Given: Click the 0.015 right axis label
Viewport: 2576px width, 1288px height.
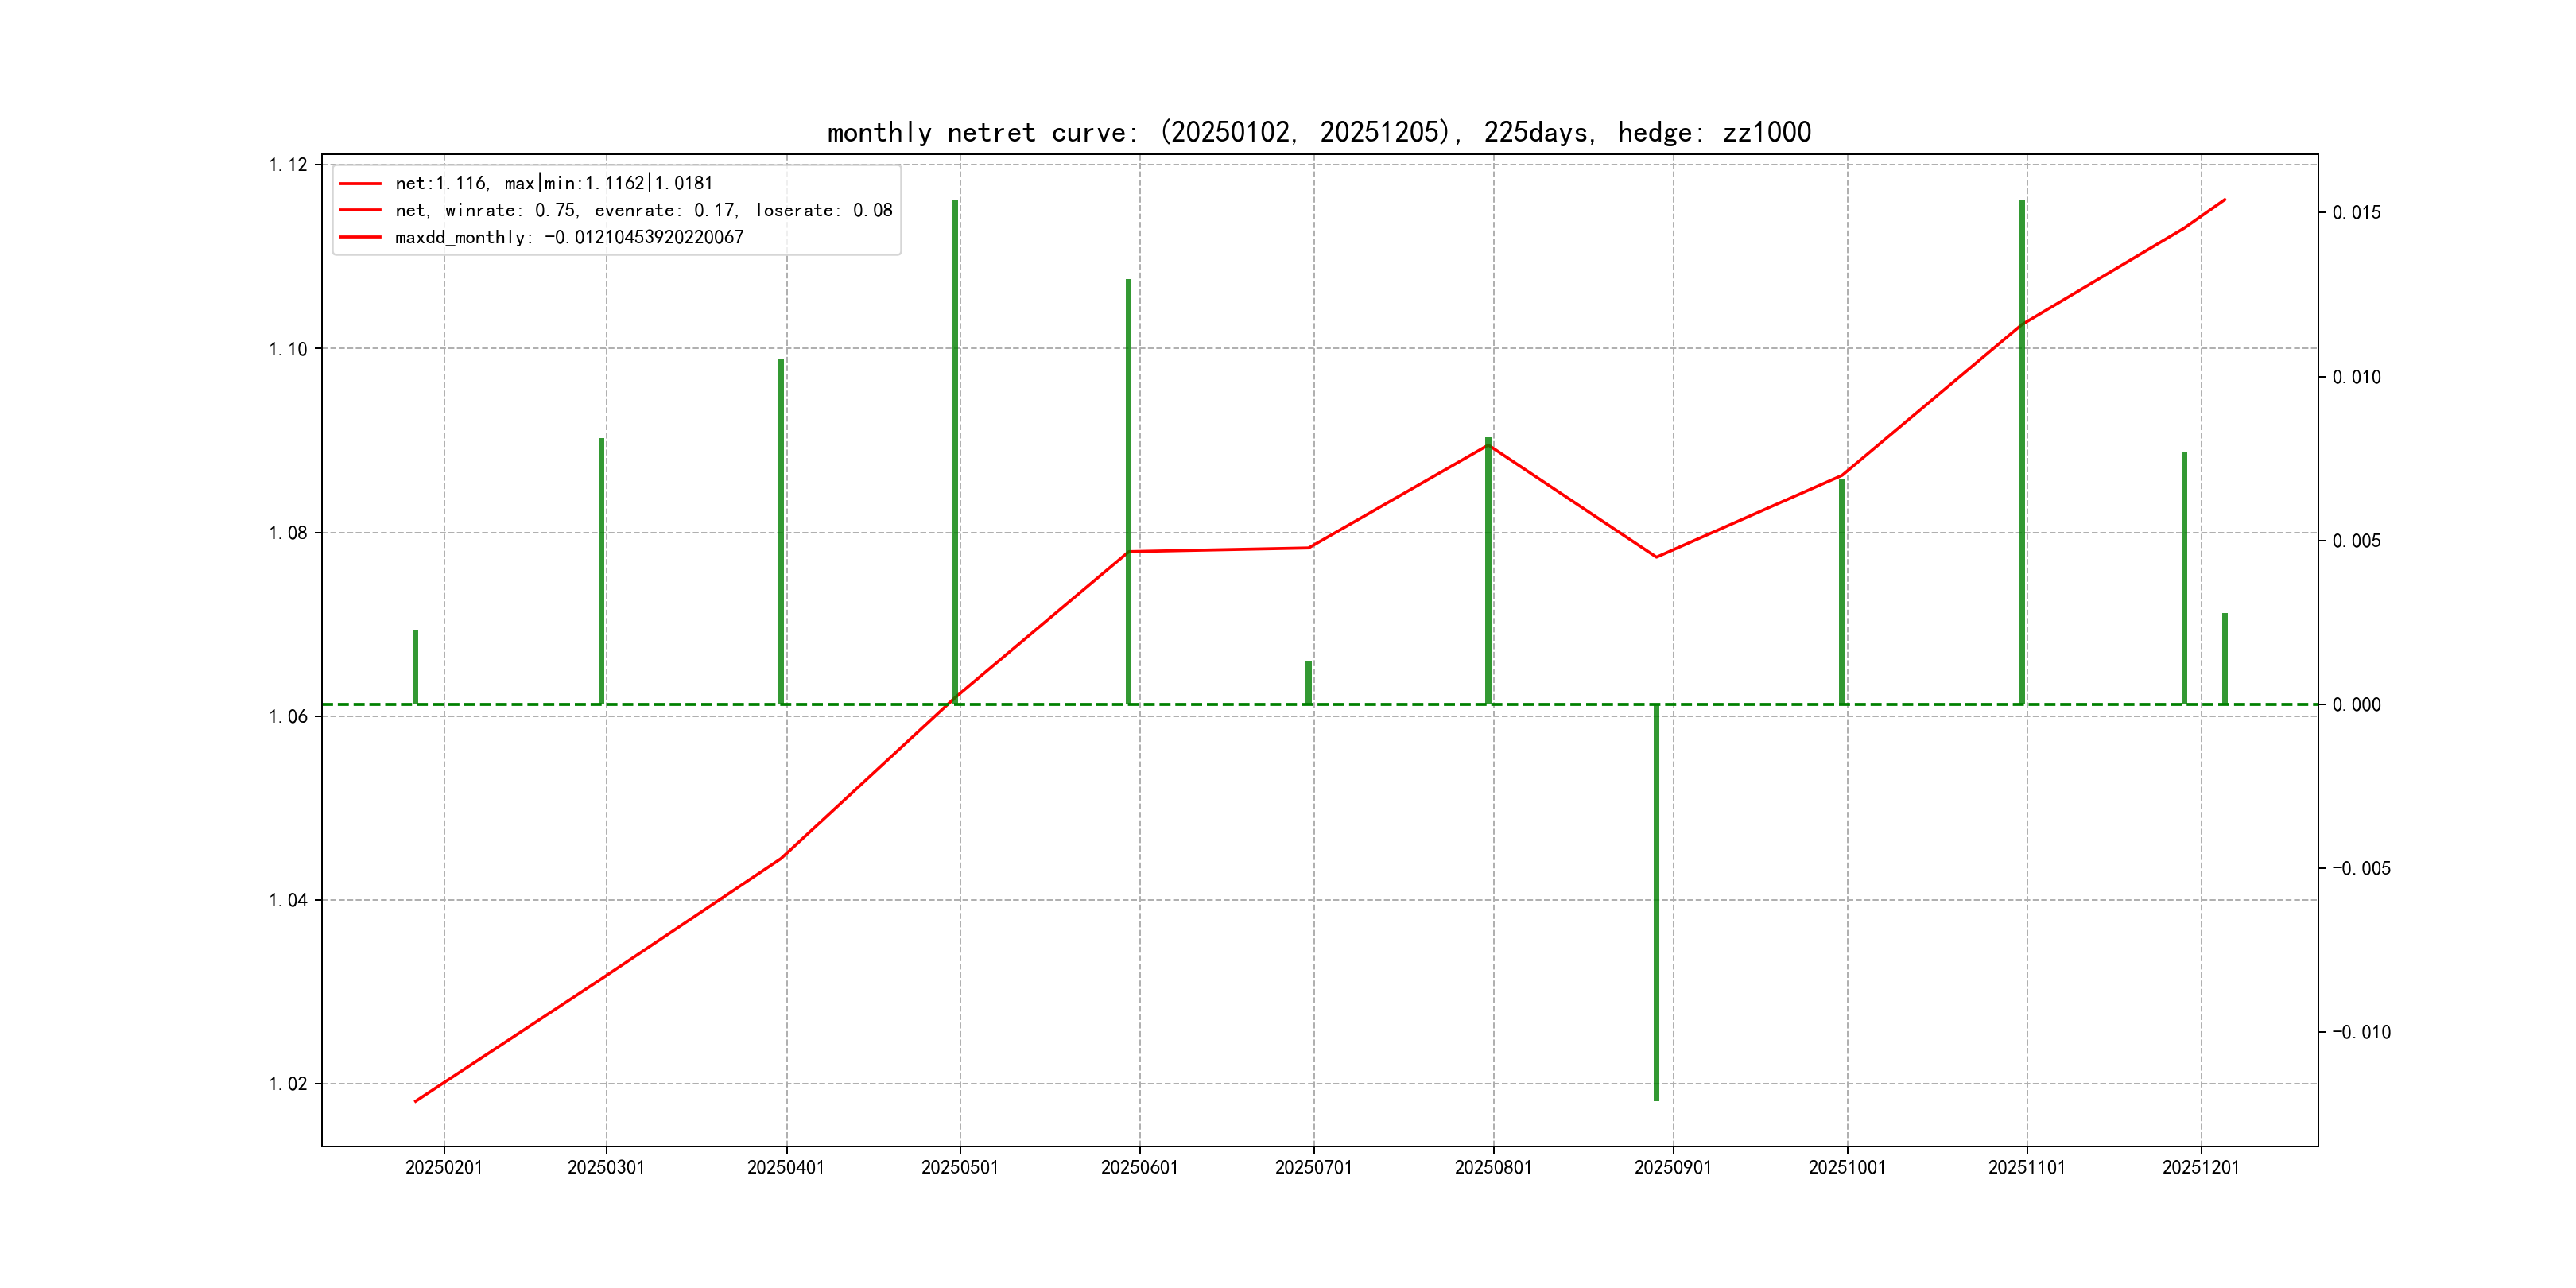Looking at the screenshot, I should 2356,213.
